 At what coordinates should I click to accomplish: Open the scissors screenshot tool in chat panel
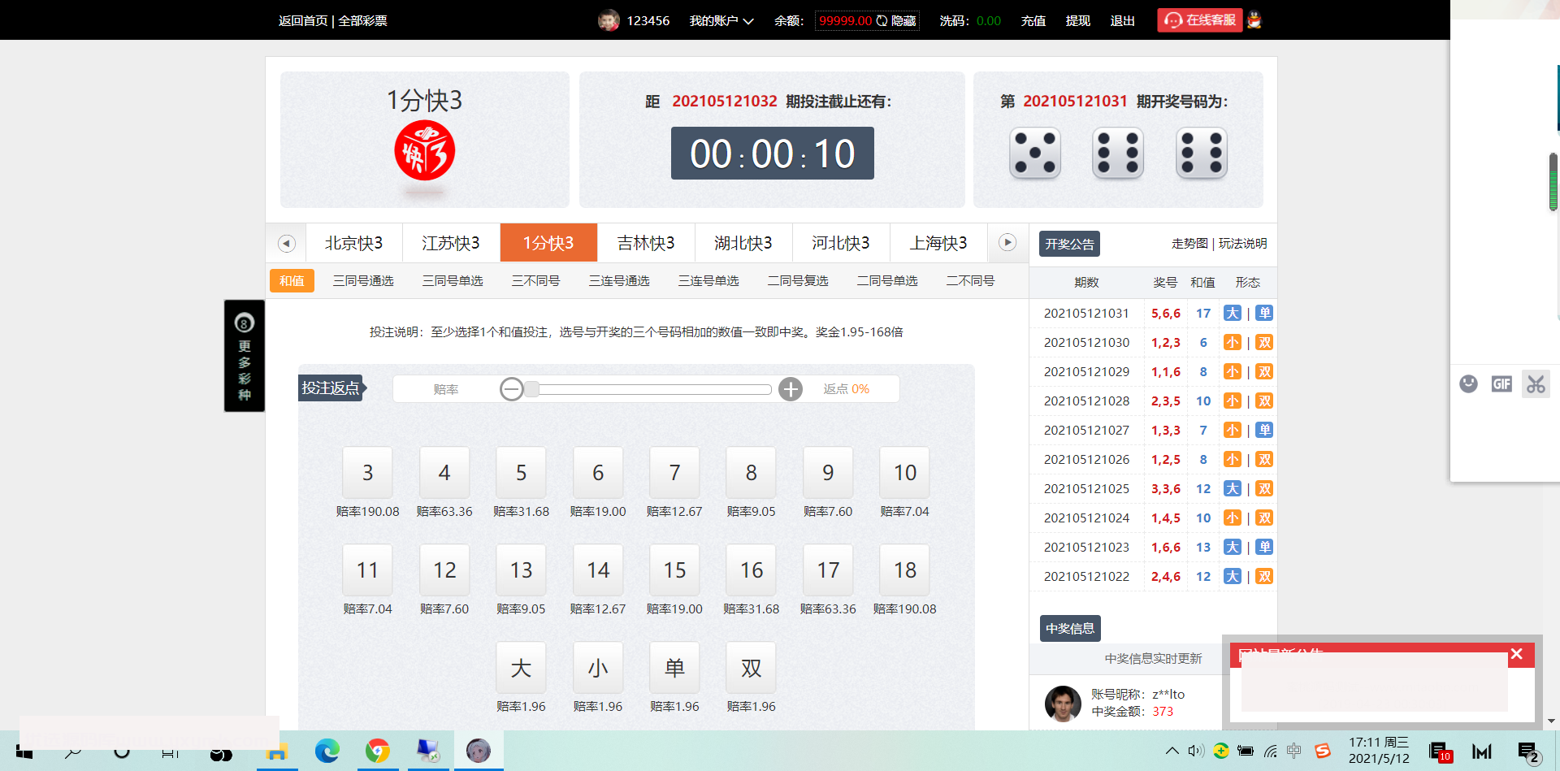(1535, 383)
